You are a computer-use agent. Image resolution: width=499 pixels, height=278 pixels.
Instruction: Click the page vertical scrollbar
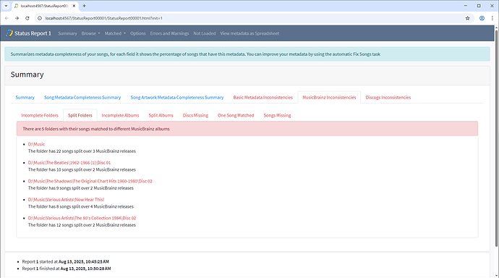(x=496, y=137)
